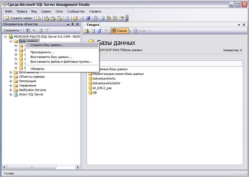
Task: Select the AdventureWorksDW database in summary list
Action: point(104,83)
